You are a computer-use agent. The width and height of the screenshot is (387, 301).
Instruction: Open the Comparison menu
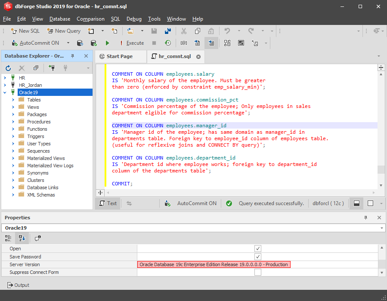(90, 19)
